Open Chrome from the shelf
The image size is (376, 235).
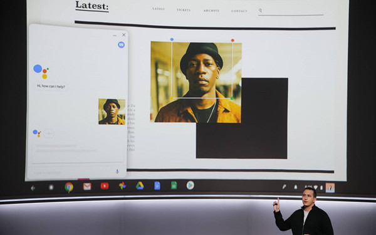69,187
